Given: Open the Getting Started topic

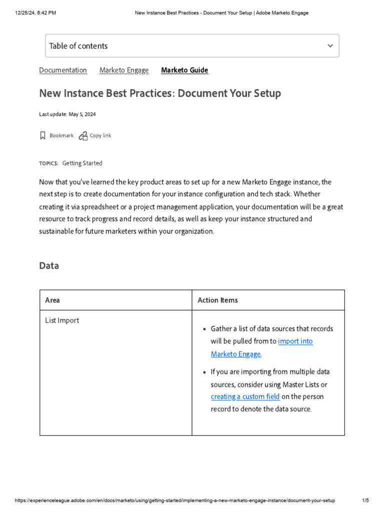Looking at the screenshot, I should [x=82, y=163].
